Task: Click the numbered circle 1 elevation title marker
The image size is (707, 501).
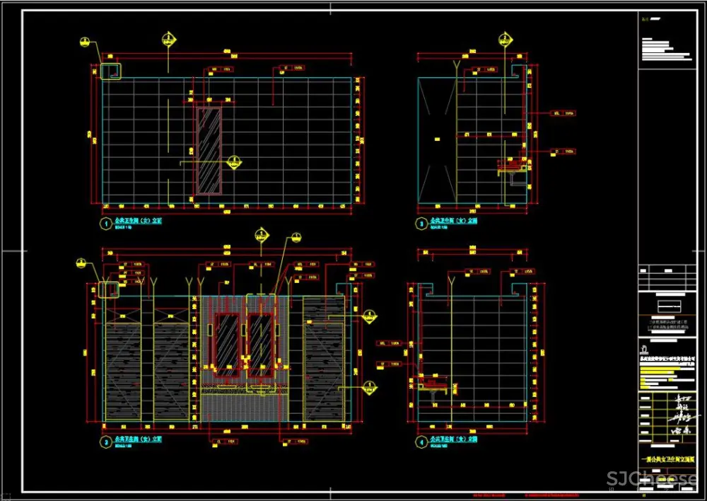Action: point(105,222)
